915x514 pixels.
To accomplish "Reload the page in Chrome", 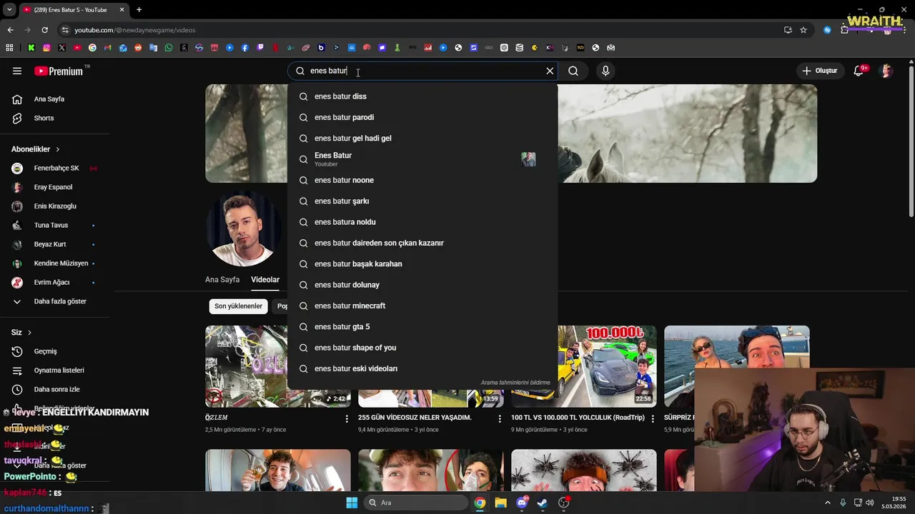I will 44,30.
